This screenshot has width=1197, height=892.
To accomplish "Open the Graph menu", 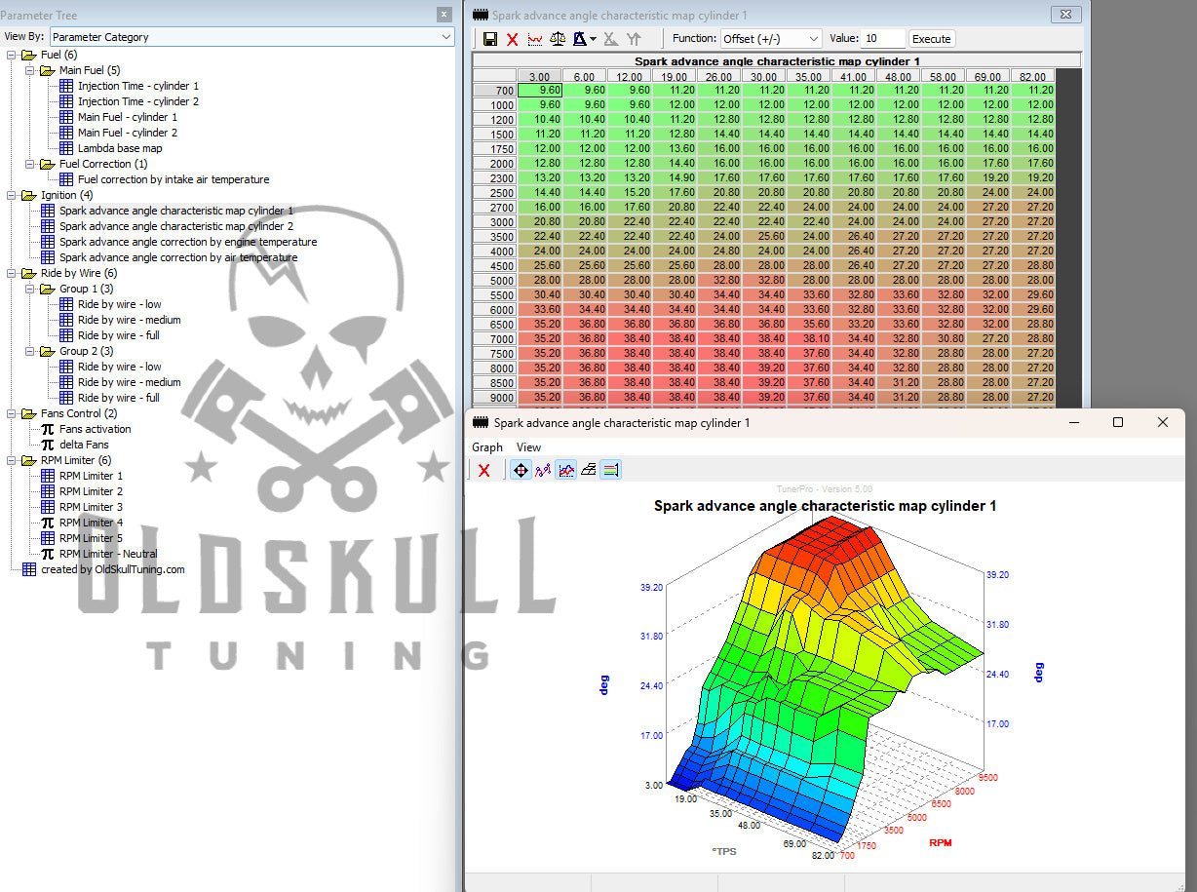I will 487,447.
